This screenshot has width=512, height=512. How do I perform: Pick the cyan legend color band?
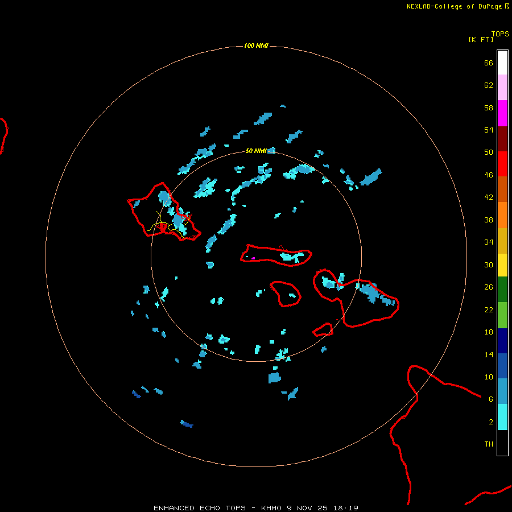tap(502, 417)
